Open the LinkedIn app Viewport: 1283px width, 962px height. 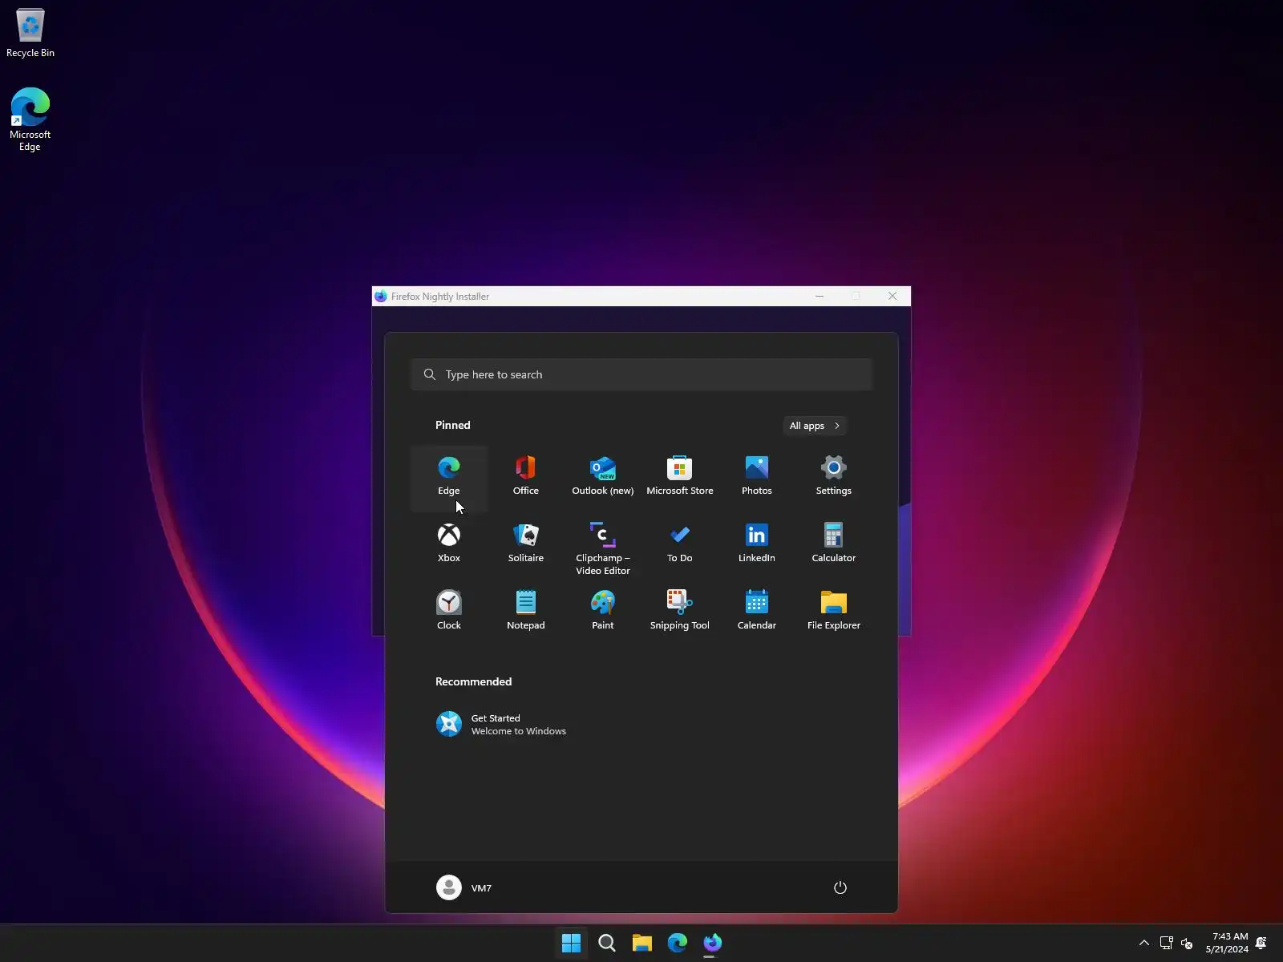757,544
